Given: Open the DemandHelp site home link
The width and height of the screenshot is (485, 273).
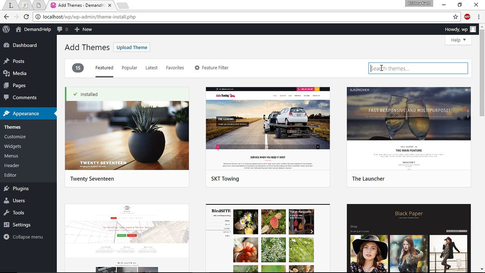Looking at the screenshot, I should click(33, 29).
